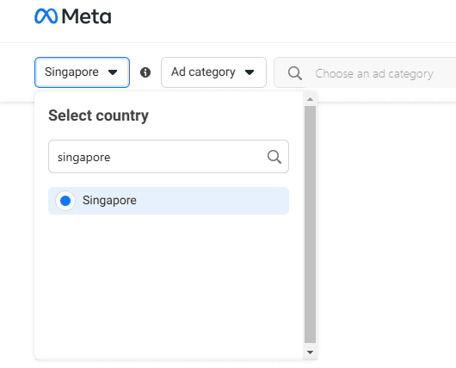Click the Meta infinity logo icon
The height and width of the screenshot is (368, 456).
[x=46, y=16]
